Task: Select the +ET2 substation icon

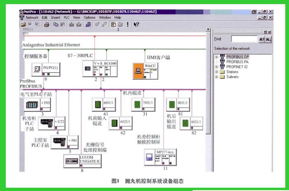Action: coord(47,123)
